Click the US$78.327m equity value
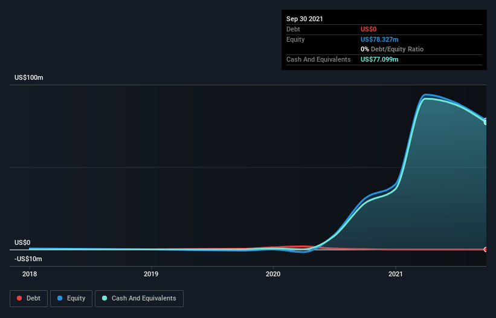 point(379,39)
